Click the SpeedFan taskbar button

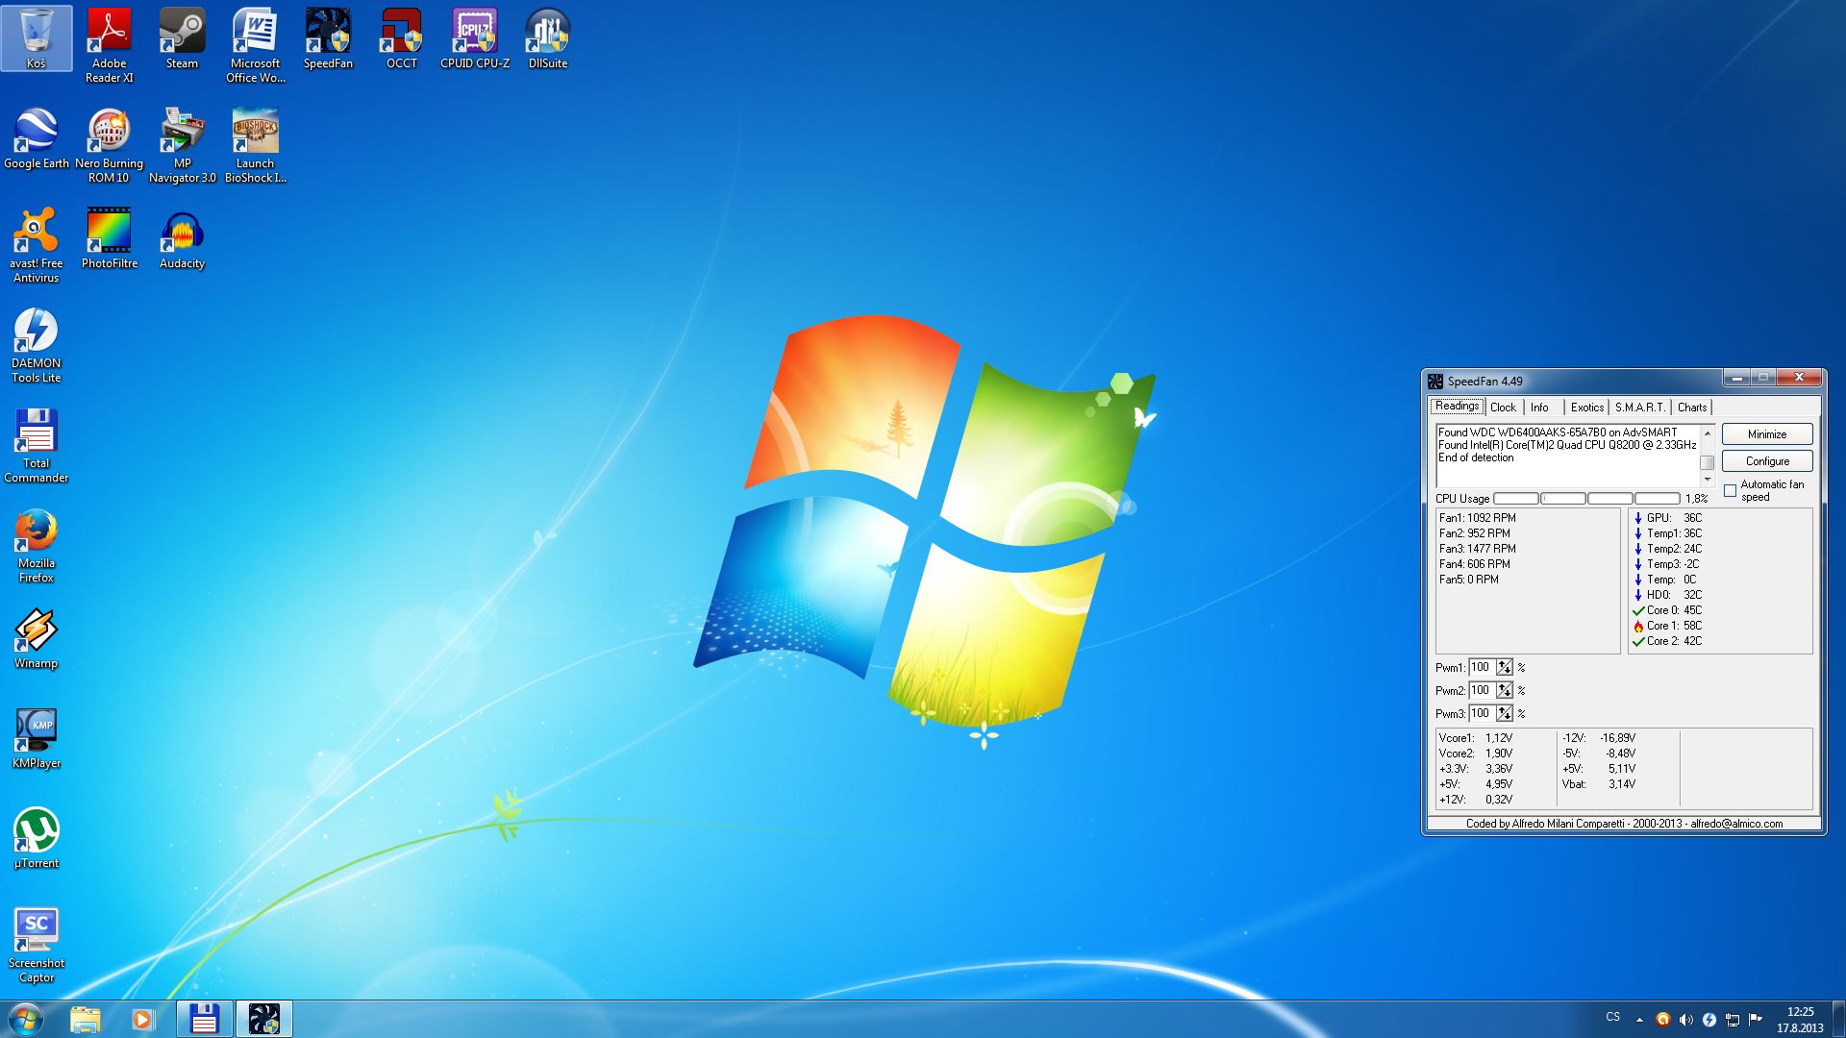(x=263, y=1019)
